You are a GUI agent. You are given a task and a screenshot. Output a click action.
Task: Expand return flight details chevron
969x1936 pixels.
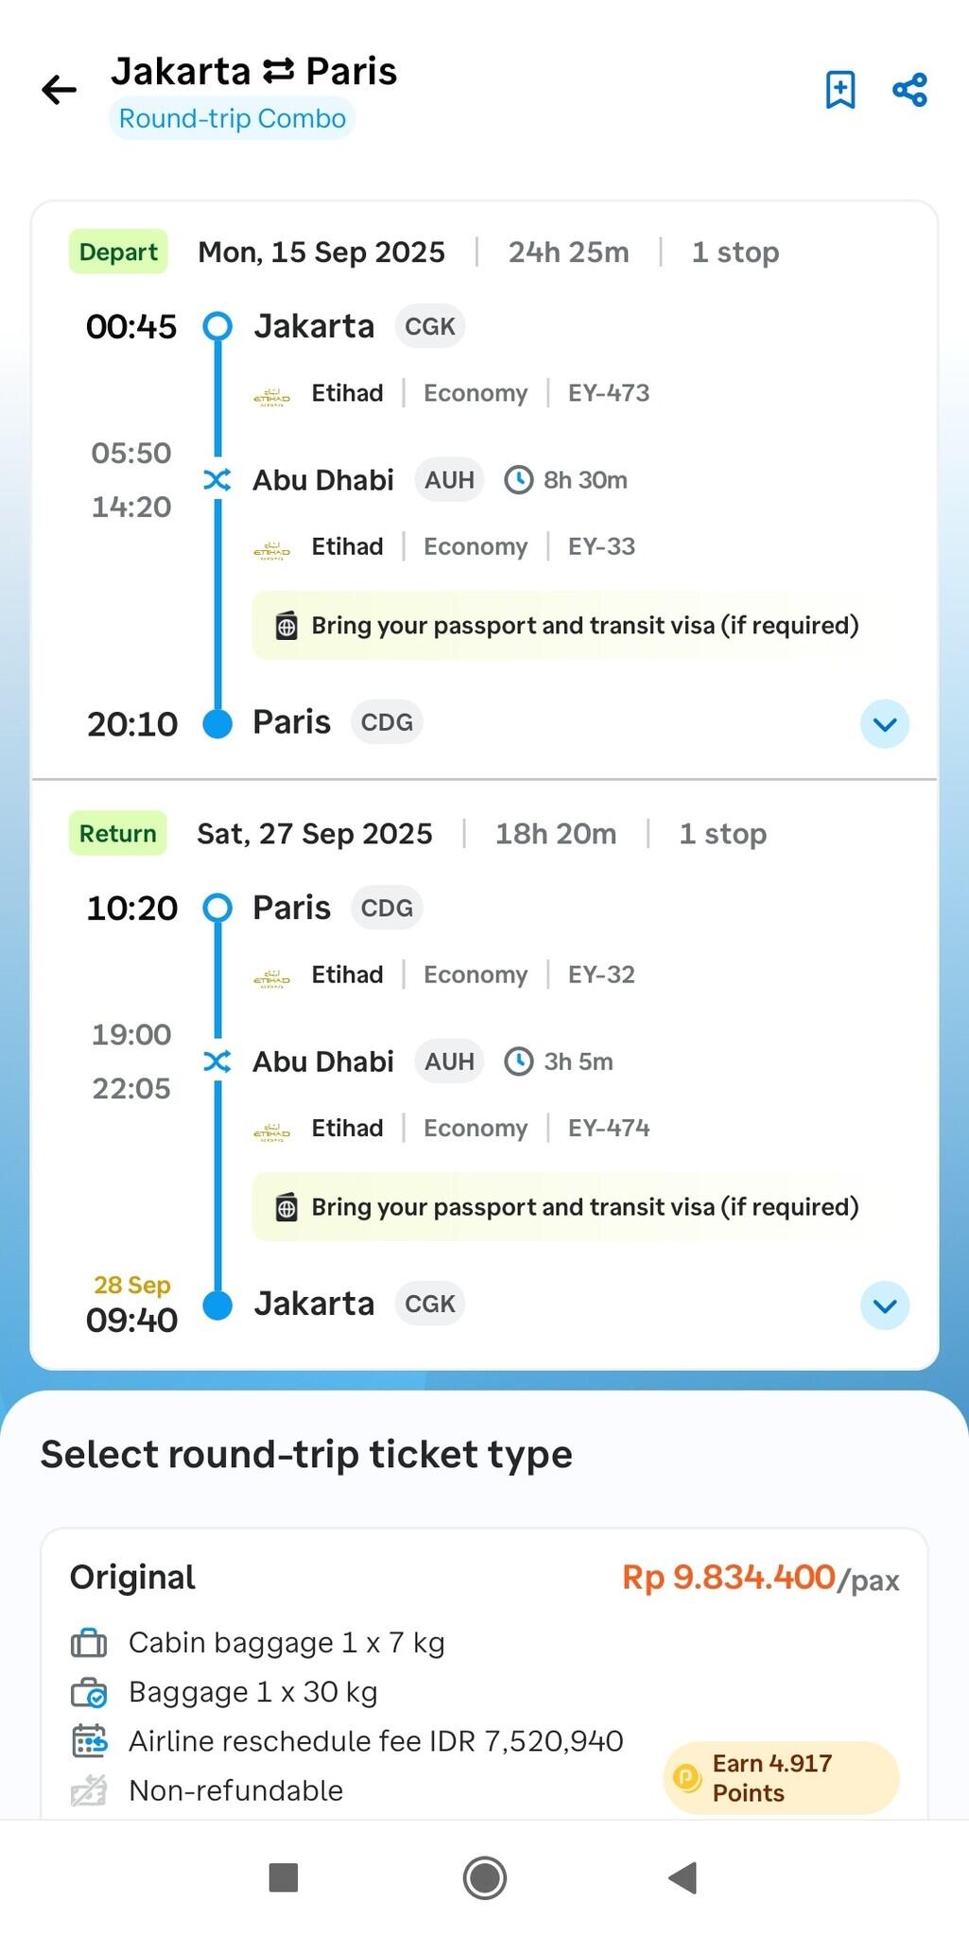(885, 1305)
